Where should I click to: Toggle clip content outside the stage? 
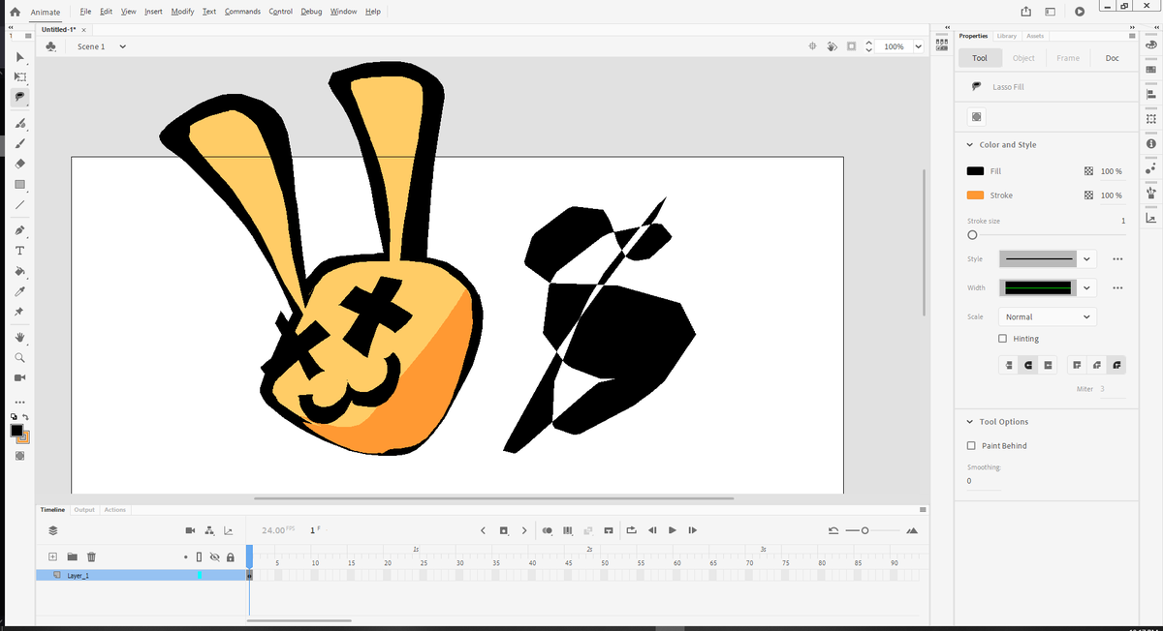[851, 46]
